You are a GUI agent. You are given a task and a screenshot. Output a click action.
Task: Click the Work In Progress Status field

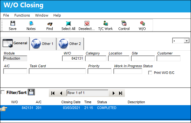tap(128, 71)
